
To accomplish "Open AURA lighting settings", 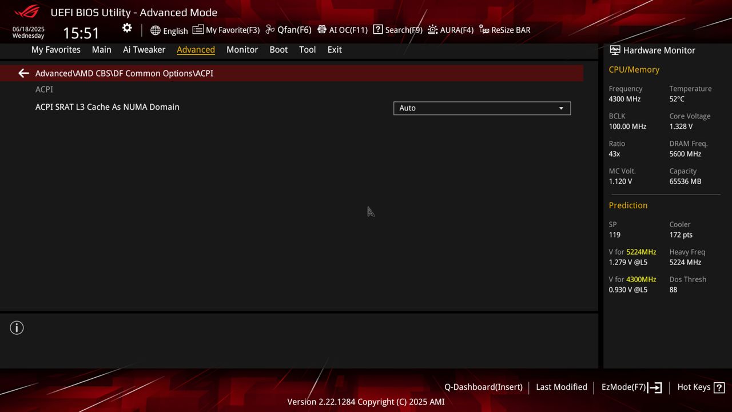I will [x=451, y=30].
